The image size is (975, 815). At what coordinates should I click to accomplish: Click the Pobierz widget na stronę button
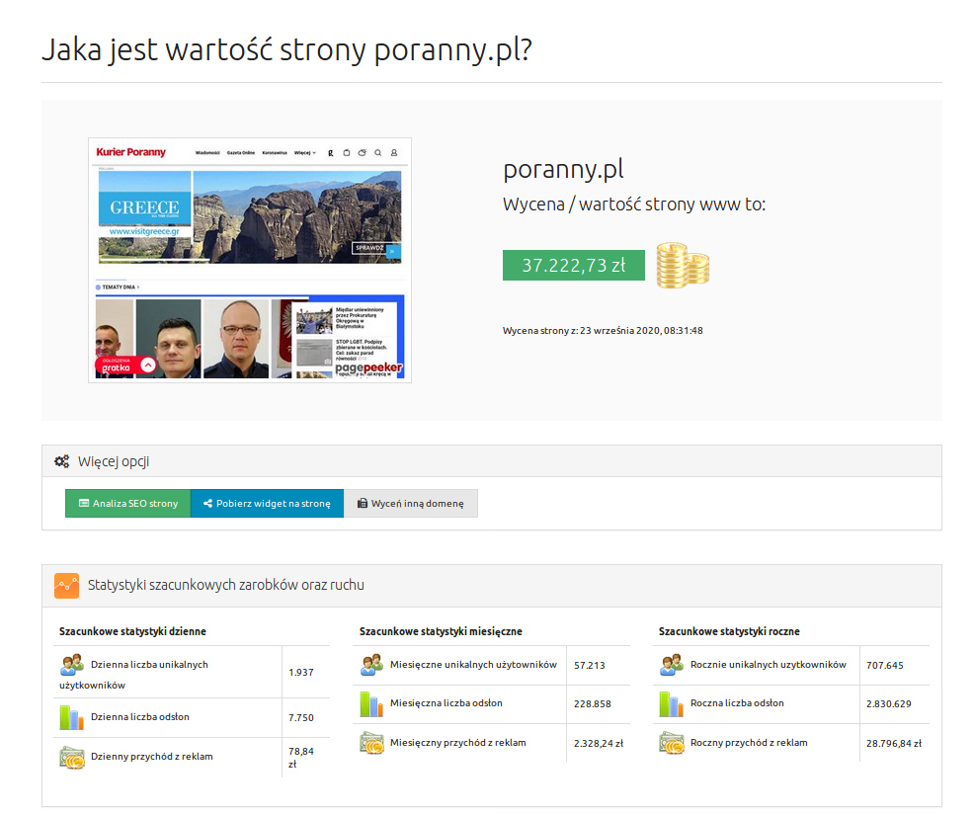tap(268, 504)
